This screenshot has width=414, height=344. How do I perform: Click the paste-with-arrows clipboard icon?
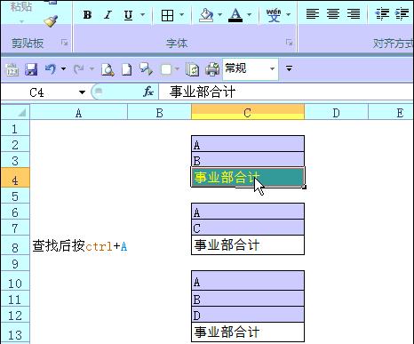(192, 69)
